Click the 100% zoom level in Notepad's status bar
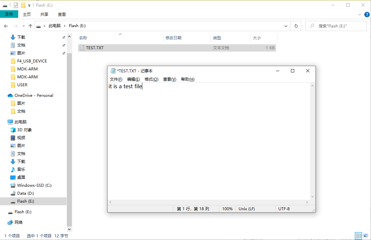This screenshot has width=371, height=240. (227, 209)
